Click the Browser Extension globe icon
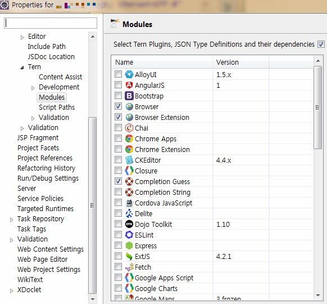The height and width of the screenshot is (304, 327). (x=129, y=117)
